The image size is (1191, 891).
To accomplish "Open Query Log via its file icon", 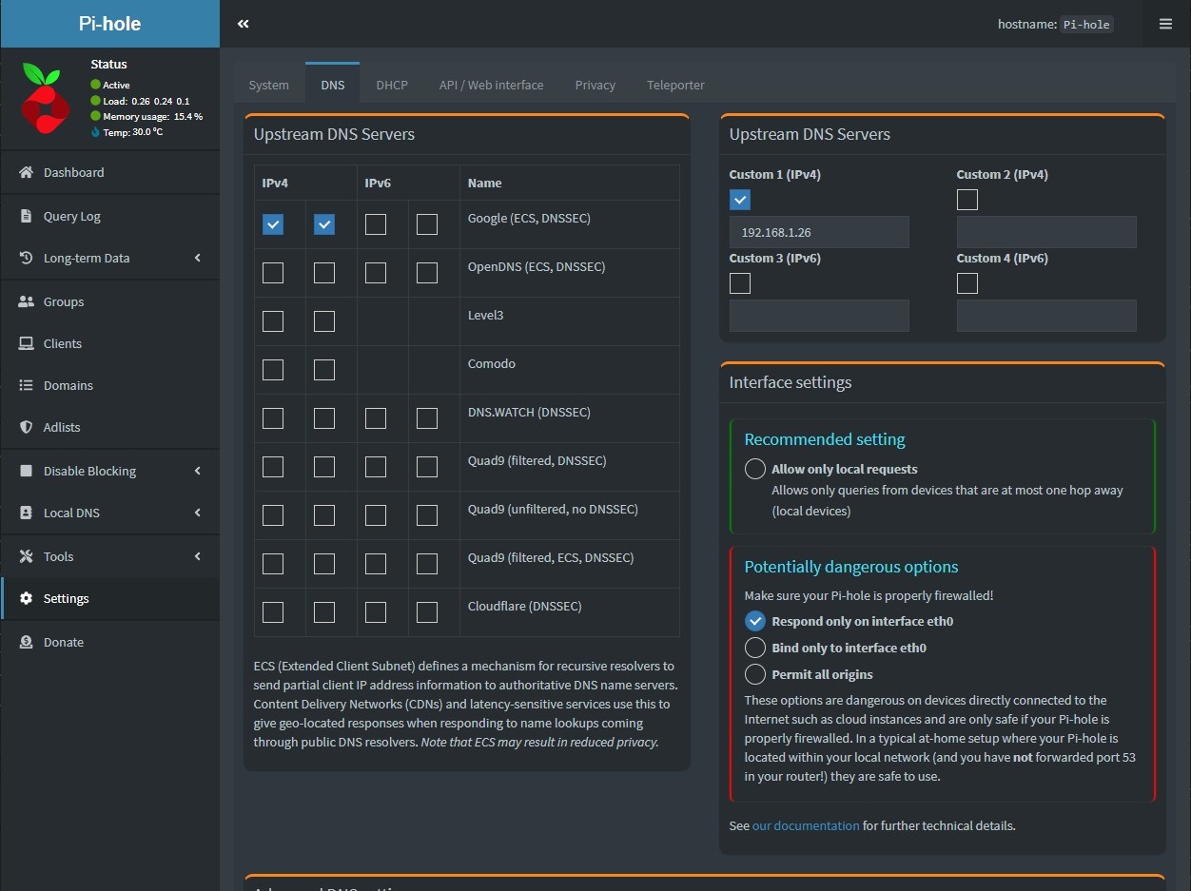I will point(26,216).
